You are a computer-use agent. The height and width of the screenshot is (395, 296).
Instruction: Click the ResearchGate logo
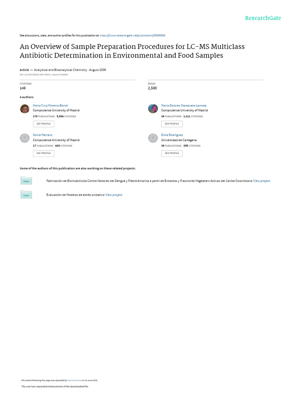[x=263, y=18]
